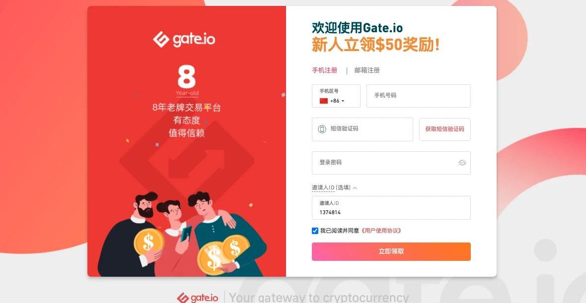Click the arrows diamond graphic on red panel

click(x=187, y=162)
